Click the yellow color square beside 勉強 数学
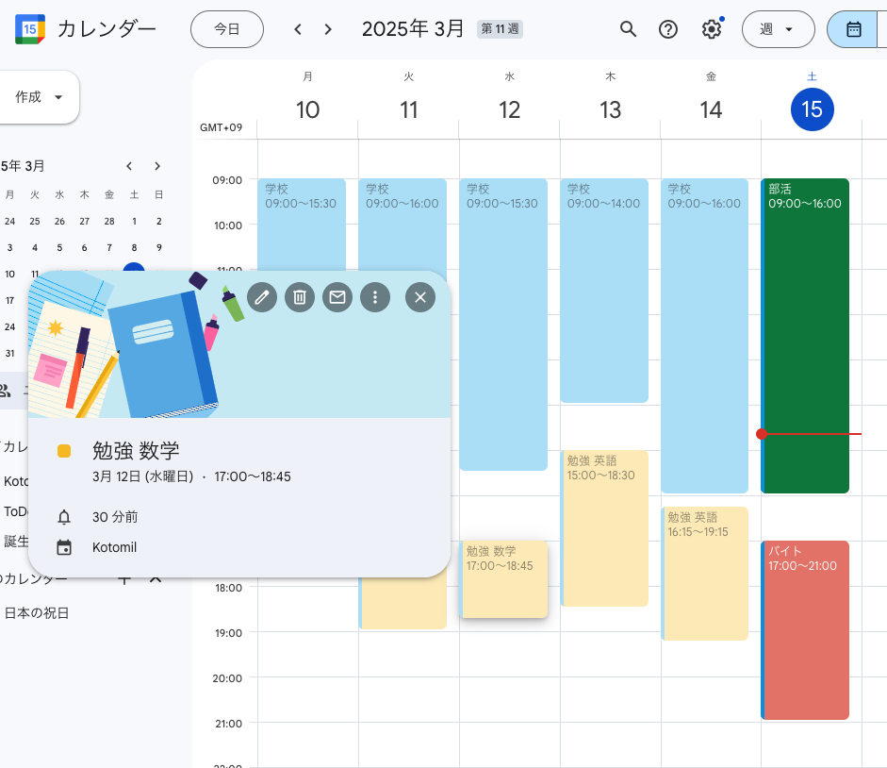 [64, 451]
